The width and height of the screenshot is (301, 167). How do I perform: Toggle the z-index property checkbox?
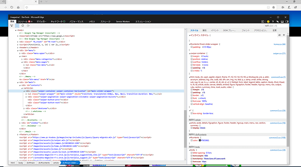[191, 71]
